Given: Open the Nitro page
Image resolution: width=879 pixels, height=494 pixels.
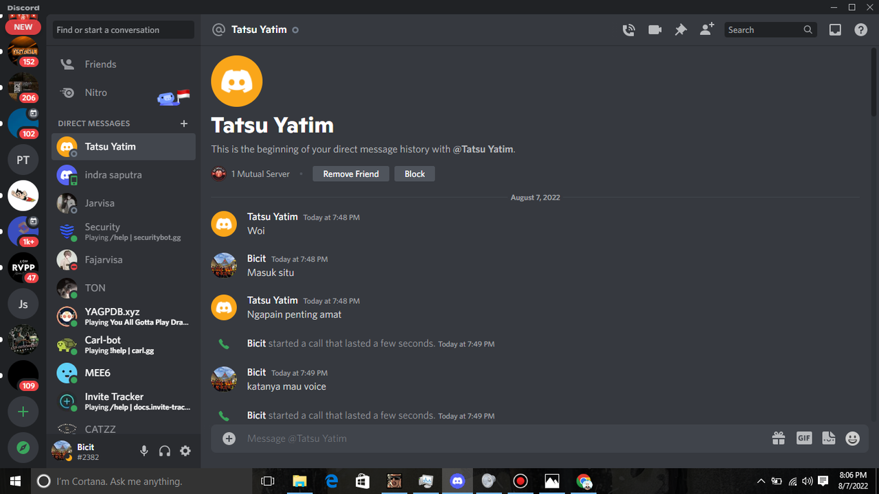Looking at the screenshot, I should 124,93.
